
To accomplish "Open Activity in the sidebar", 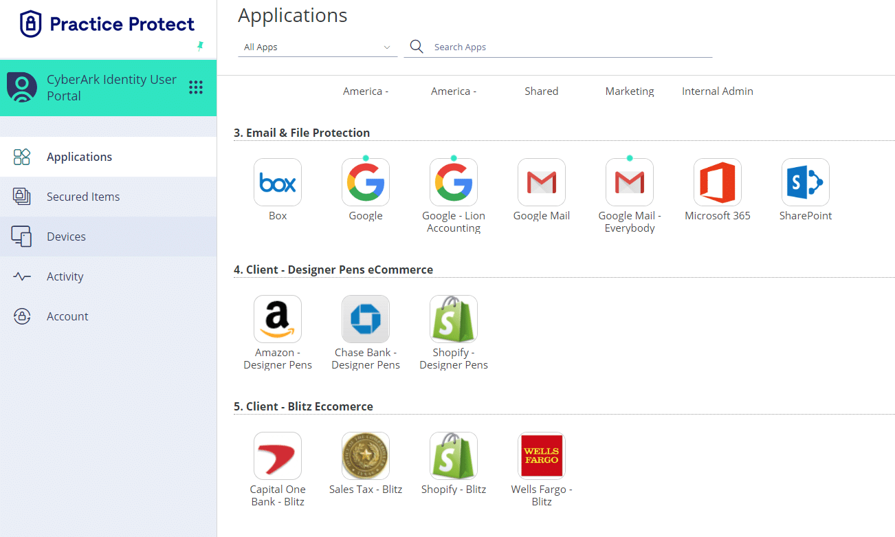I will pos(109,276).
